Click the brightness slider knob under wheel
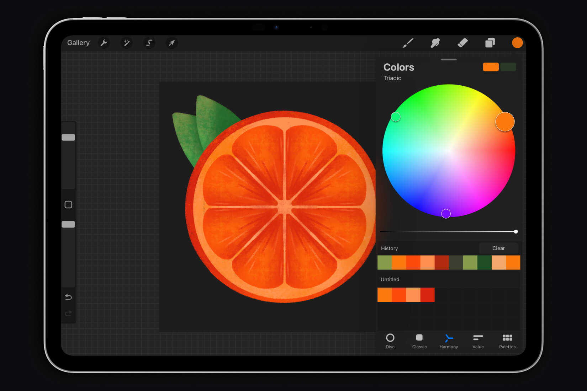 (x=515, y=231)
